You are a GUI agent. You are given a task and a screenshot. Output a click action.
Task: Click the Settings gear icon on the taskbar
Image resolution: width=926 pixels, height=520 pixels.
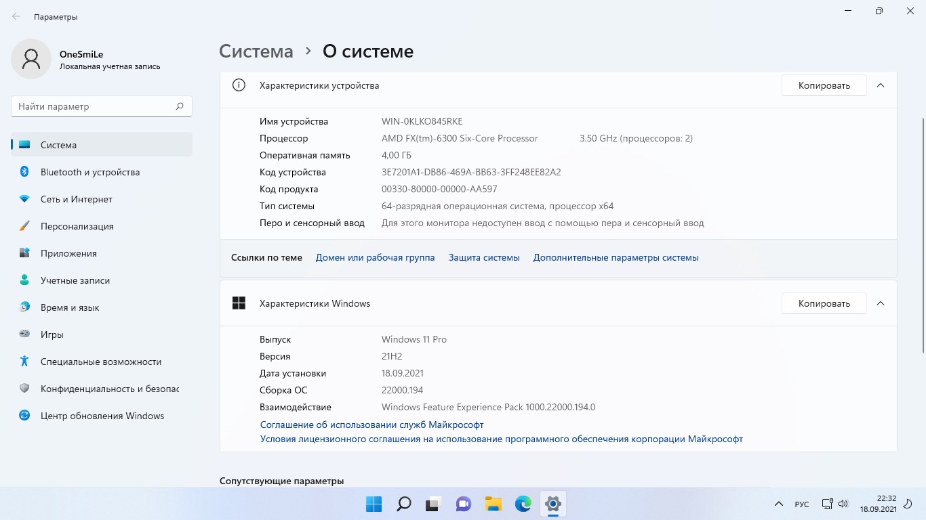(553, 504)
